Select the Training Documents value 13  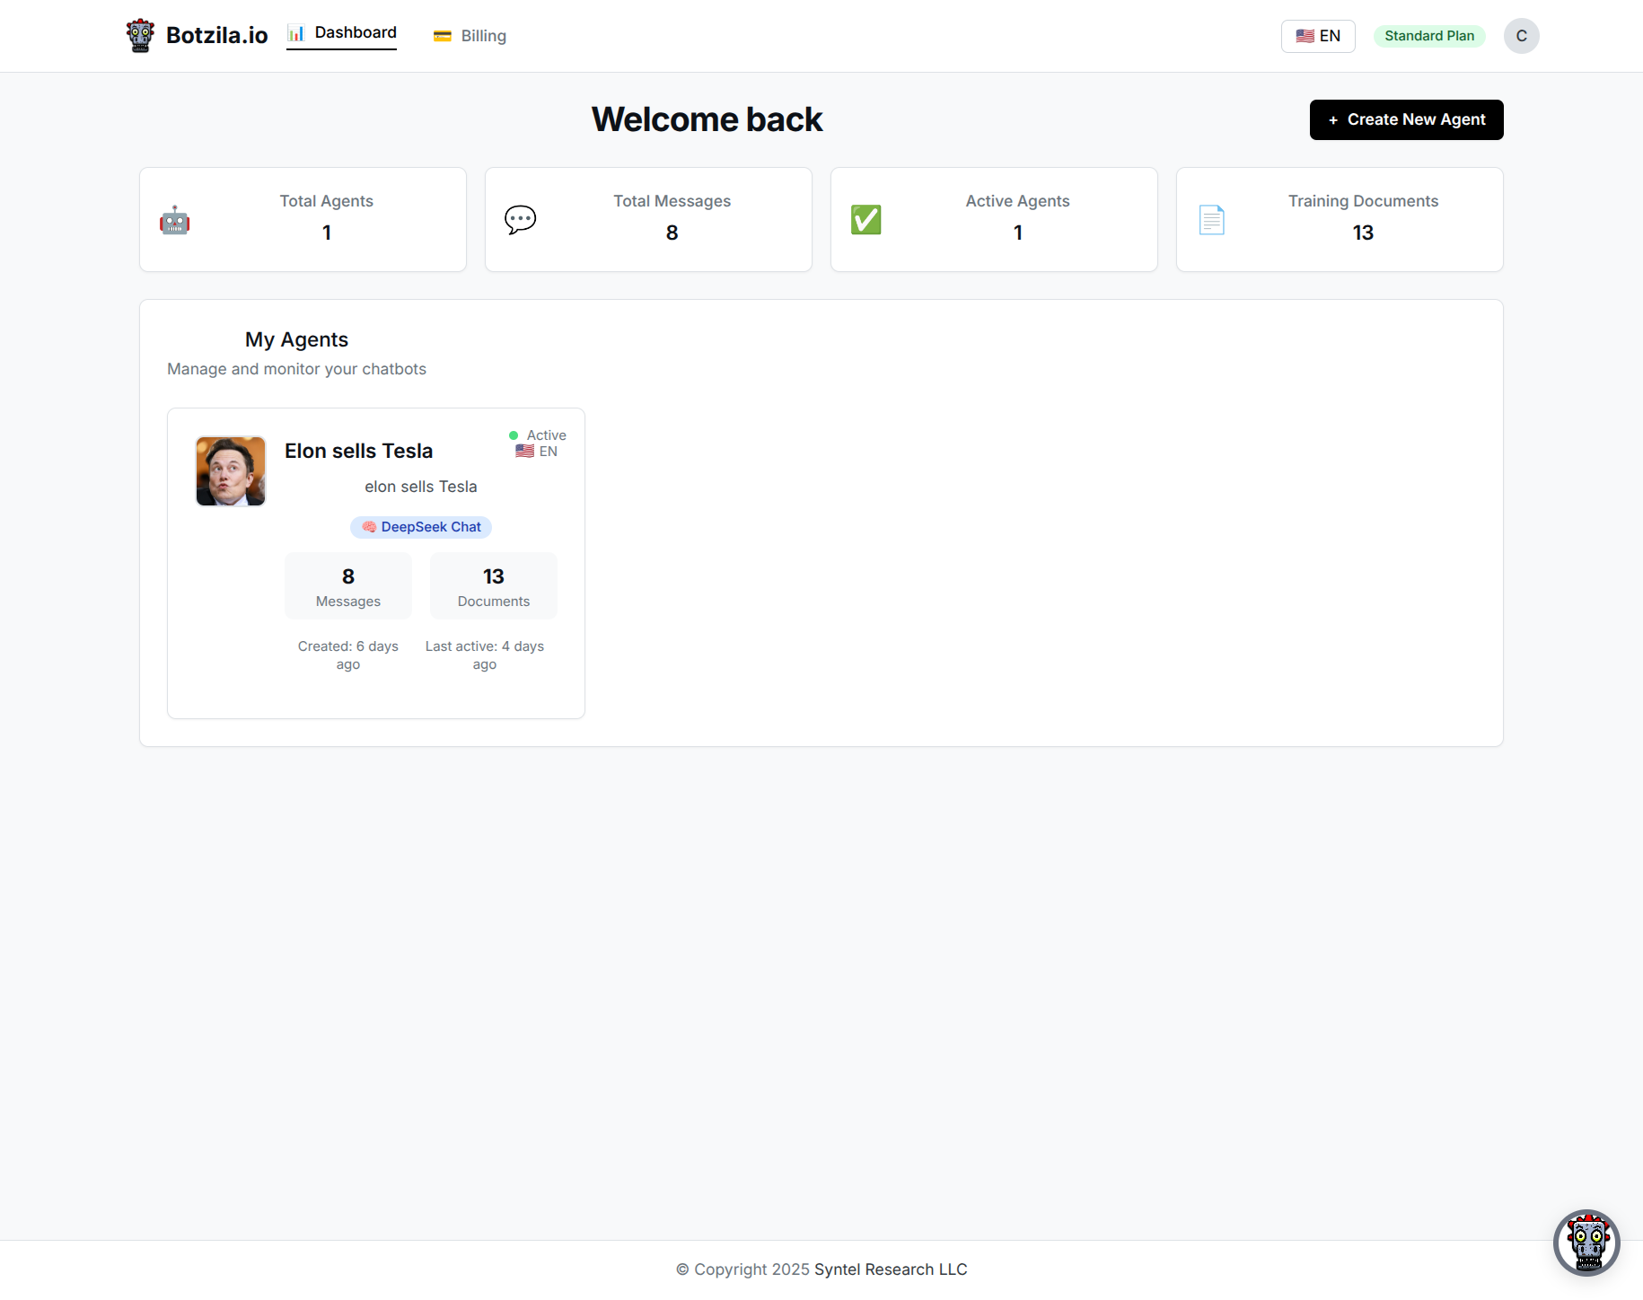click(x=1363, y=233)
